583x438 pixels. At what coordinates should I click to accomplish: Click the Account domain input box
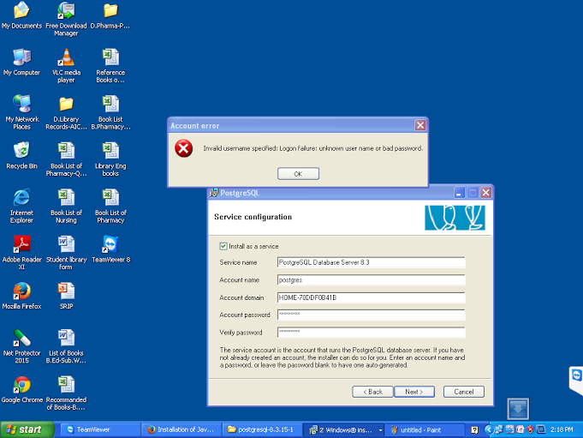(371, 297)
